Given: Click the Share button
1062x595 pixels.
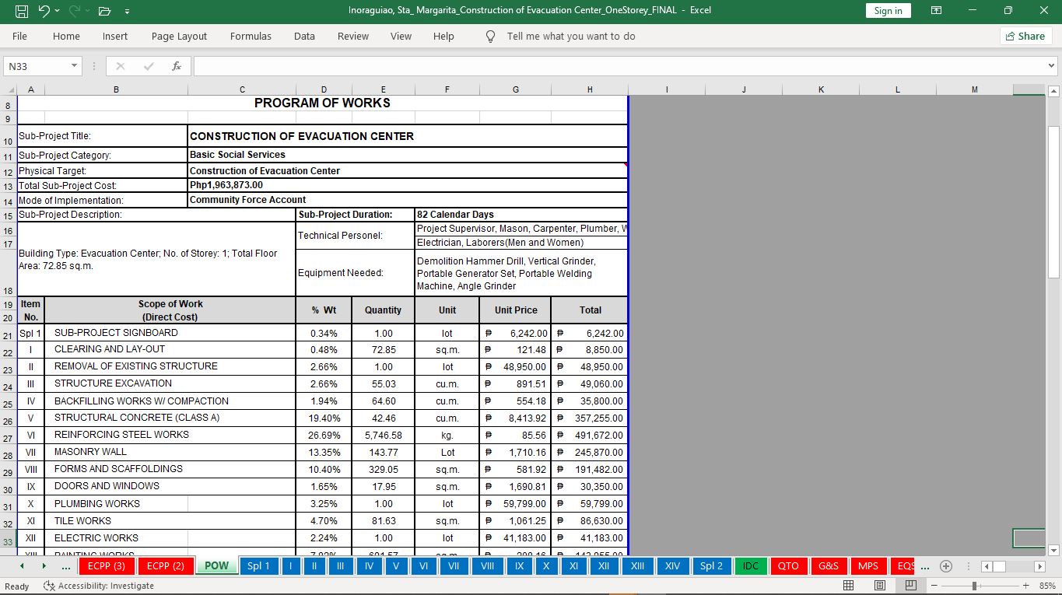Looking at the screenshot, I should click(1025, 37).
